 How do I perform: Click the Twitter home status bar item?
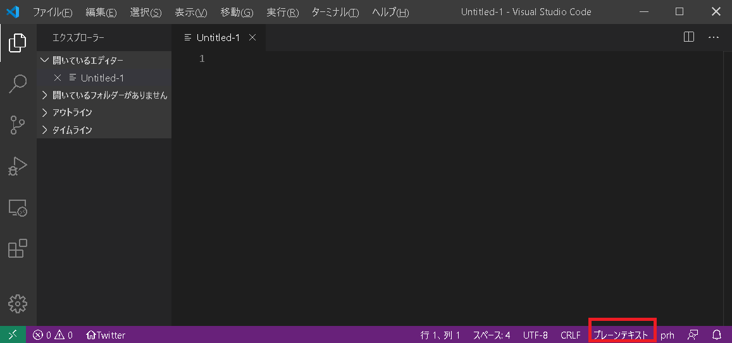click(106, 335)
